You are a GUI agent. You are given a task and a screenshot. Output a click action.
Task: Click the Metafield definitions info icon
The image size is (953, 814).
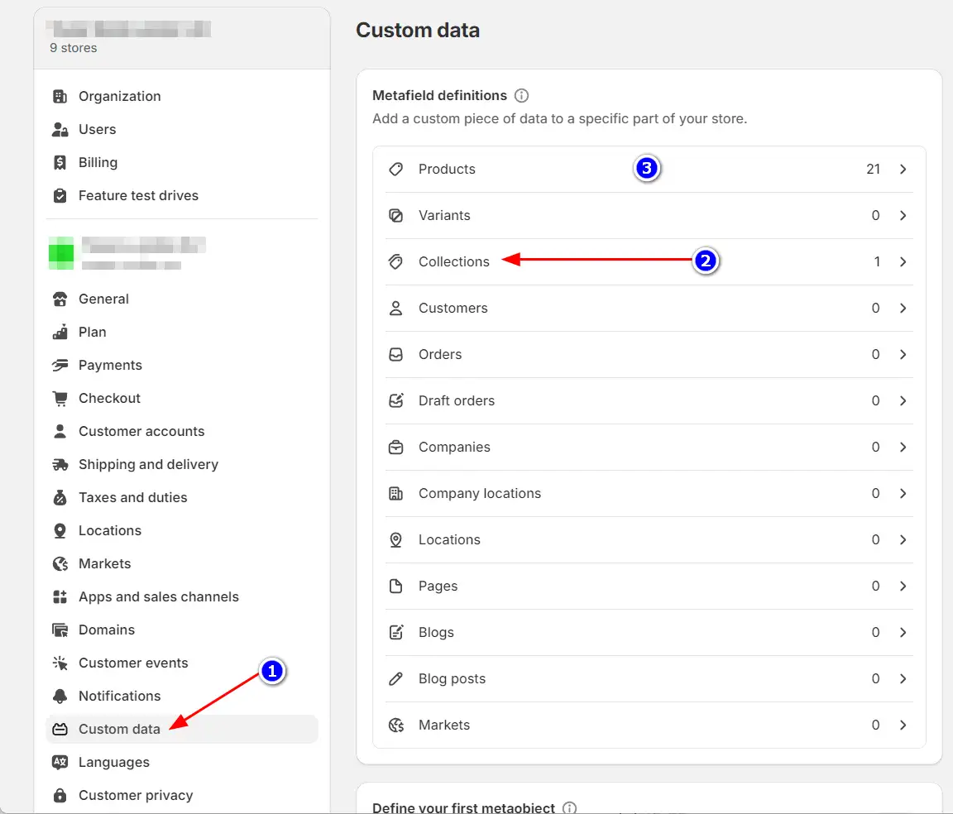pos(521,96)
